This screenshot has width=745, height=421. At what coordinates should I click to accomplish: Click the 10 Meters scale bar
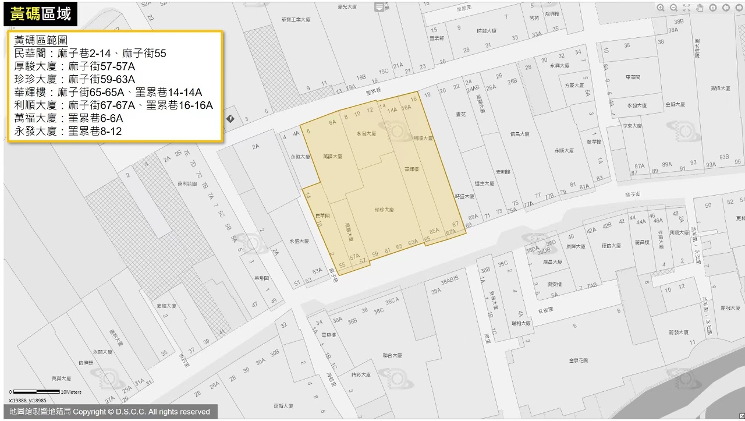(x=37, y=392)
